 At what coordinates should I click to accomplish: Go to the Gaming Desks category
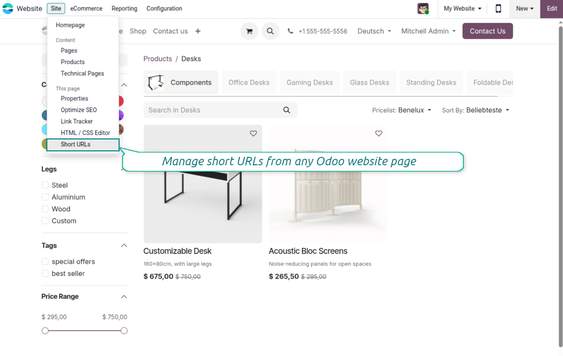coord(309,83)
